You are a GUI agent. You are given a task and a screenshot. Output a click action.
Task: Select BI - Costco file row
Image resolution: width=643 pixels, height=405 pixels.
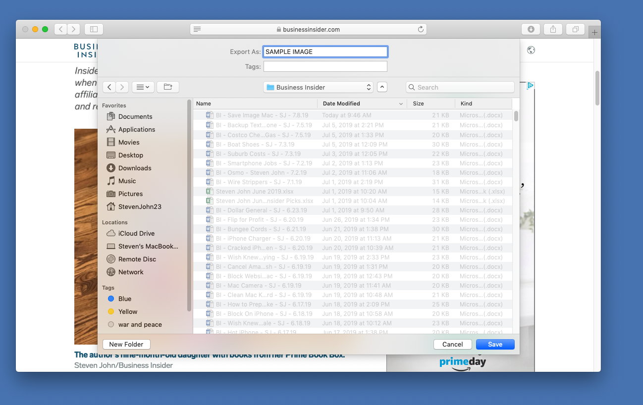point(353,135)
